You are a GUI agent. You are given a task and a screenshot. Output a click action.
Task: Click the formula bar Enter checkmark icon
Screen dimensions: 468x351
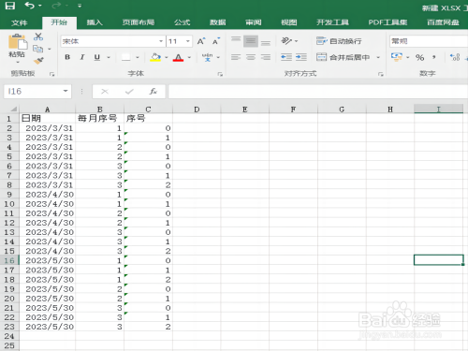[x=129, y=92]
